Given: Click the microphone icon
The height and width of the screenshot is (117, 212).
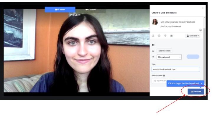Looking at the screenshot, I should [153, 57].
